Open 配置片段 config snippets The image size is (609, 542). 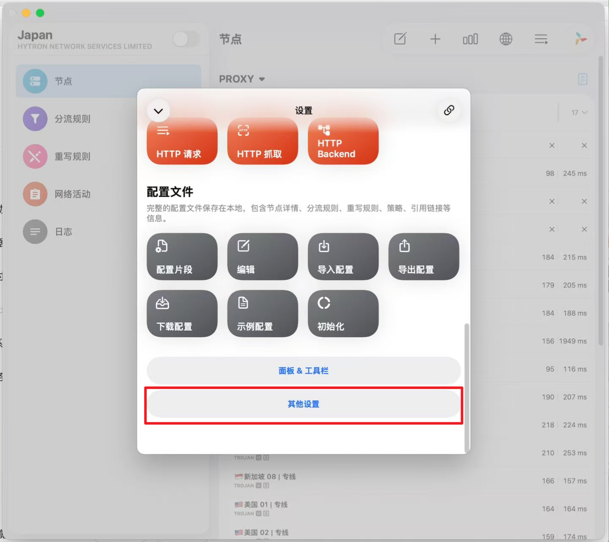182,257
